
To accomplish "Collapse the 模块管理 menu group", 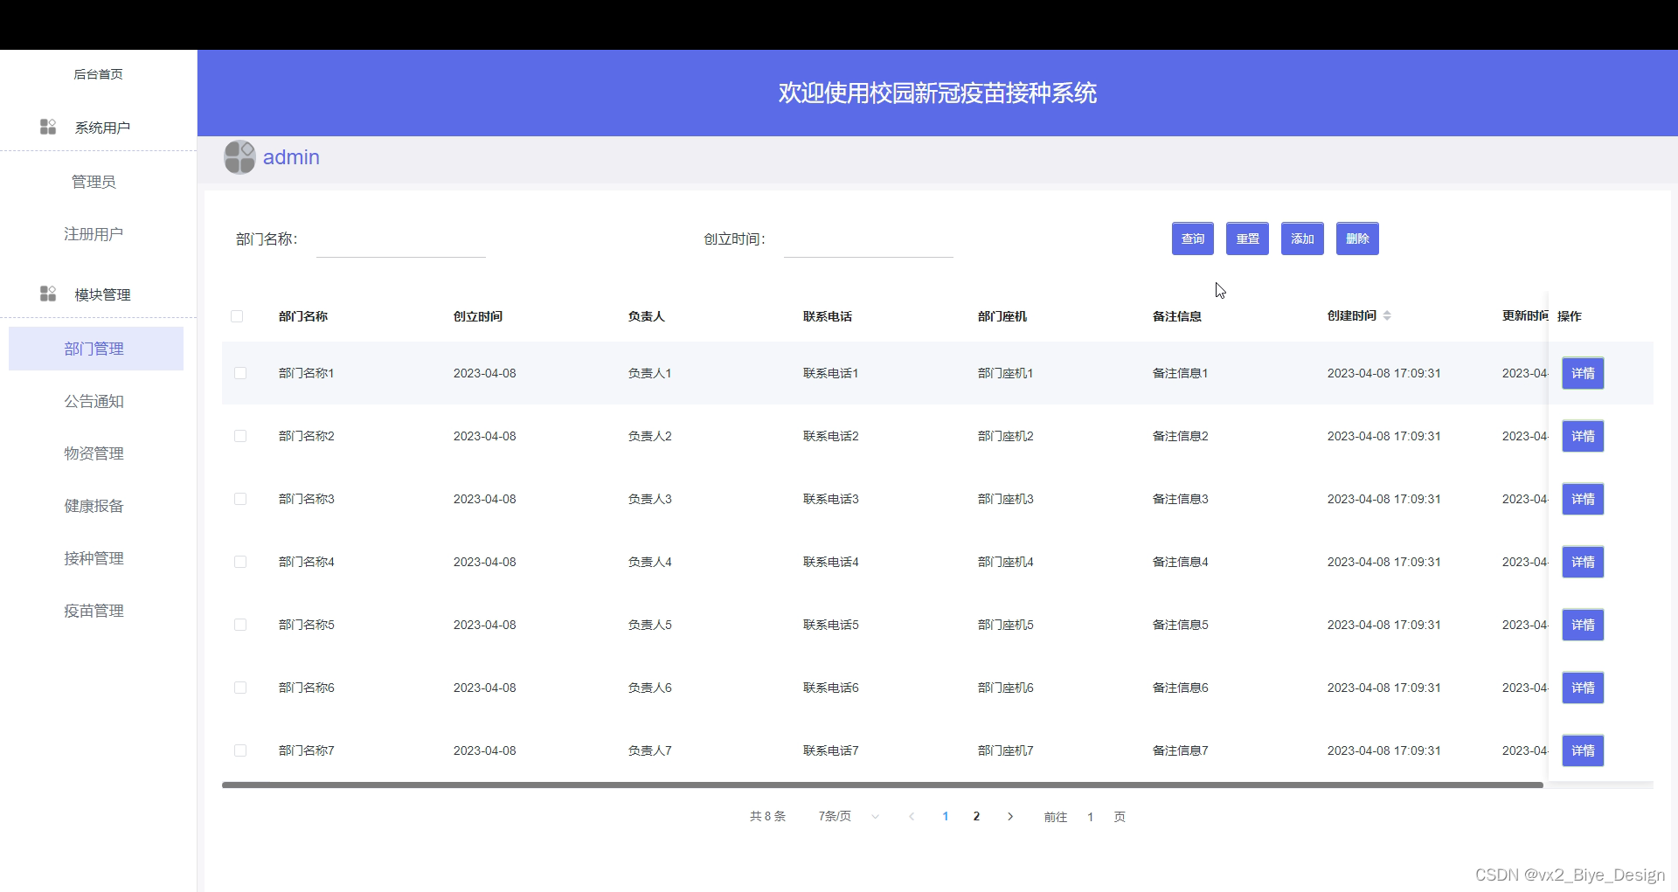I will coord(98,294).
